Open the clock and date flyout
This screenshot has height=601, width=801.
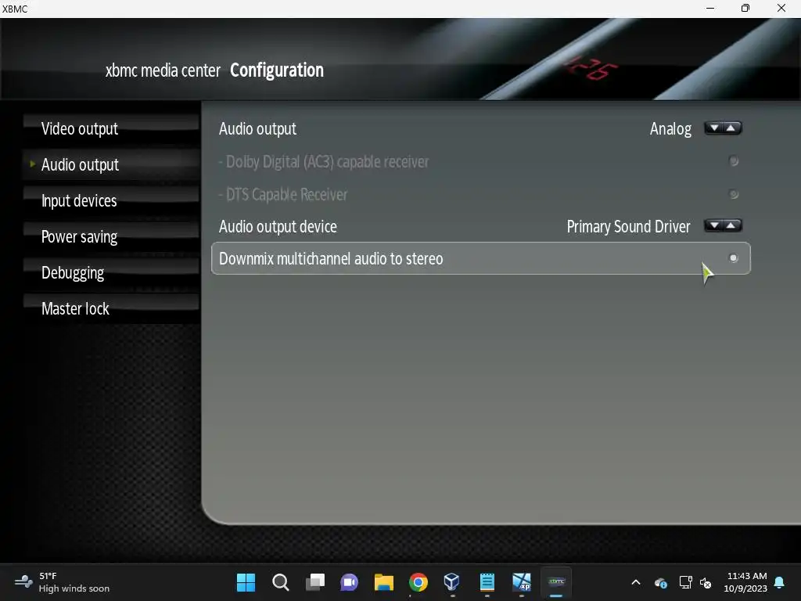[745, 582]
